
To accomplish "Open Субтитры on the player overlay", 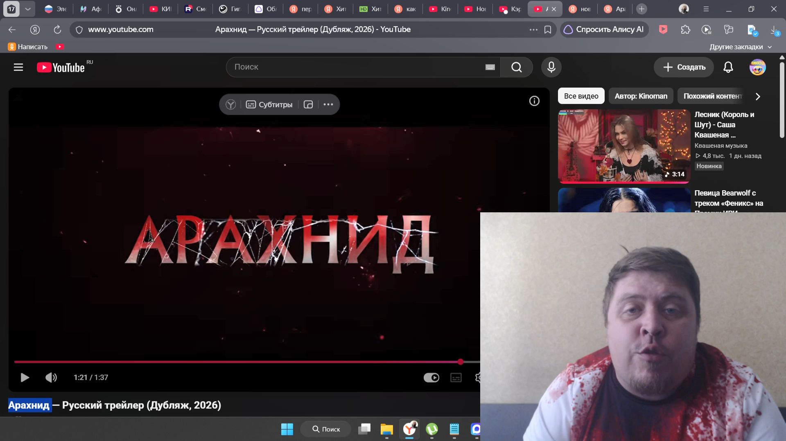I will [269, 105].
